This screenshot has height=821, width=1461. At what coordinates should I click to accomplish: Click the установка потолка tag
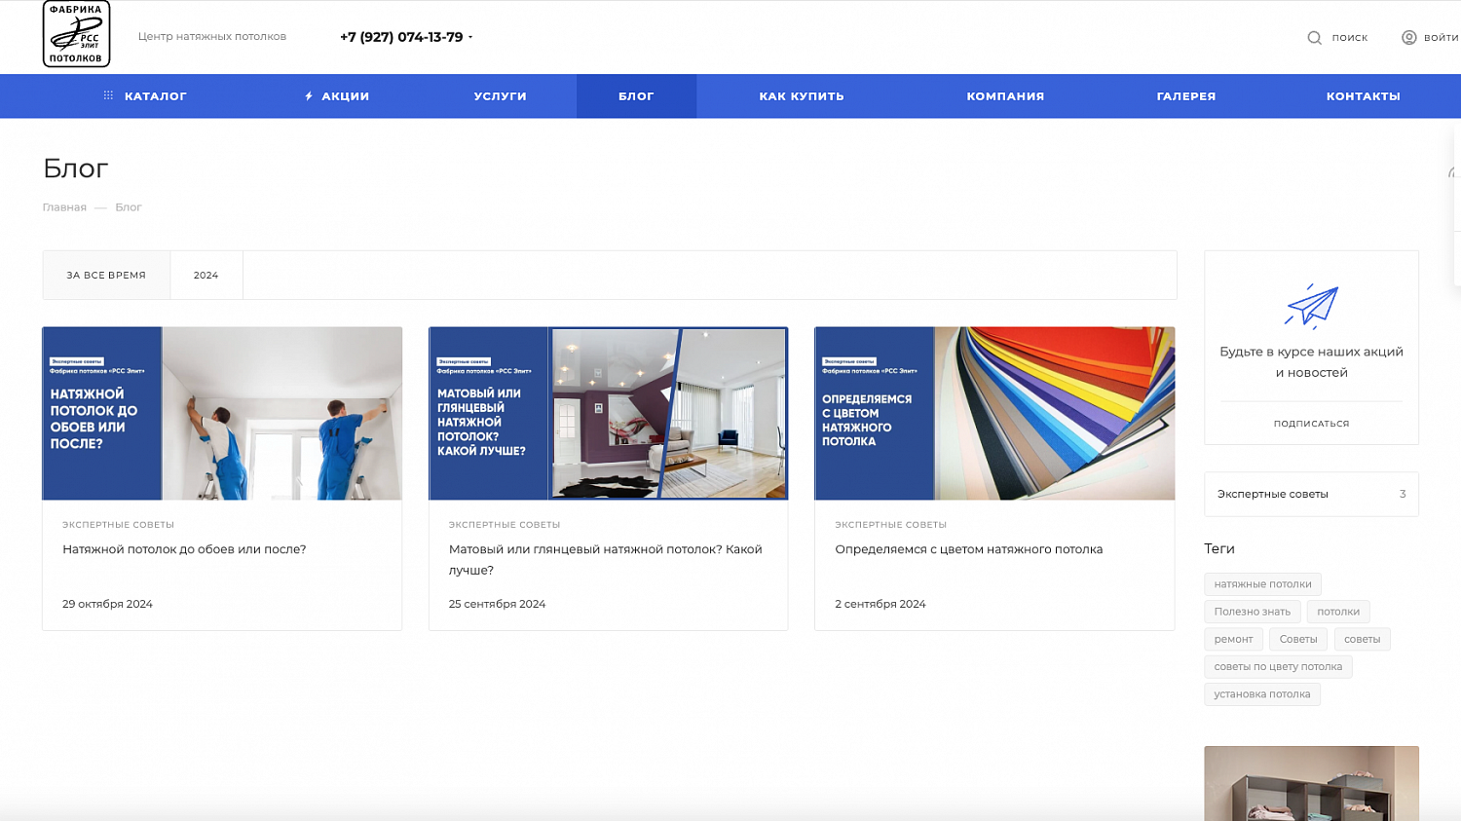[x=1262, y=694]
